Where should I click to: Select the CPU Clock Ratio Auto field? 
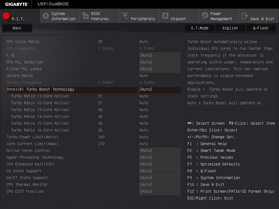(x=144, y=42)
